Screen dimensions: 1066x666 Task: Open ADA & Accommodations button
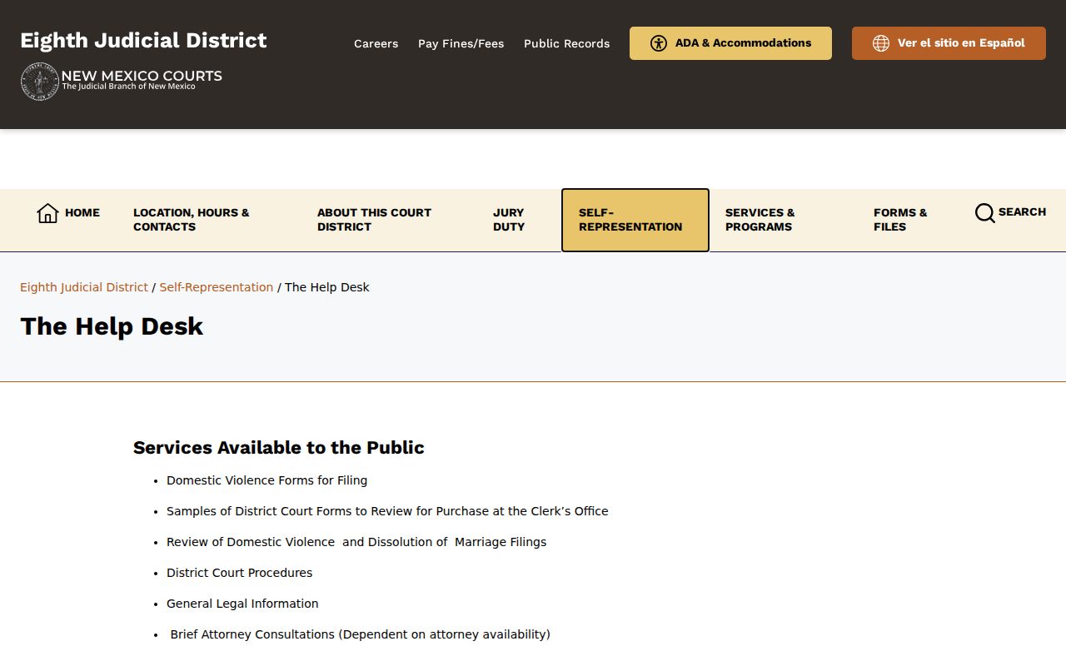pyautogui.click(x=730, y=43)
